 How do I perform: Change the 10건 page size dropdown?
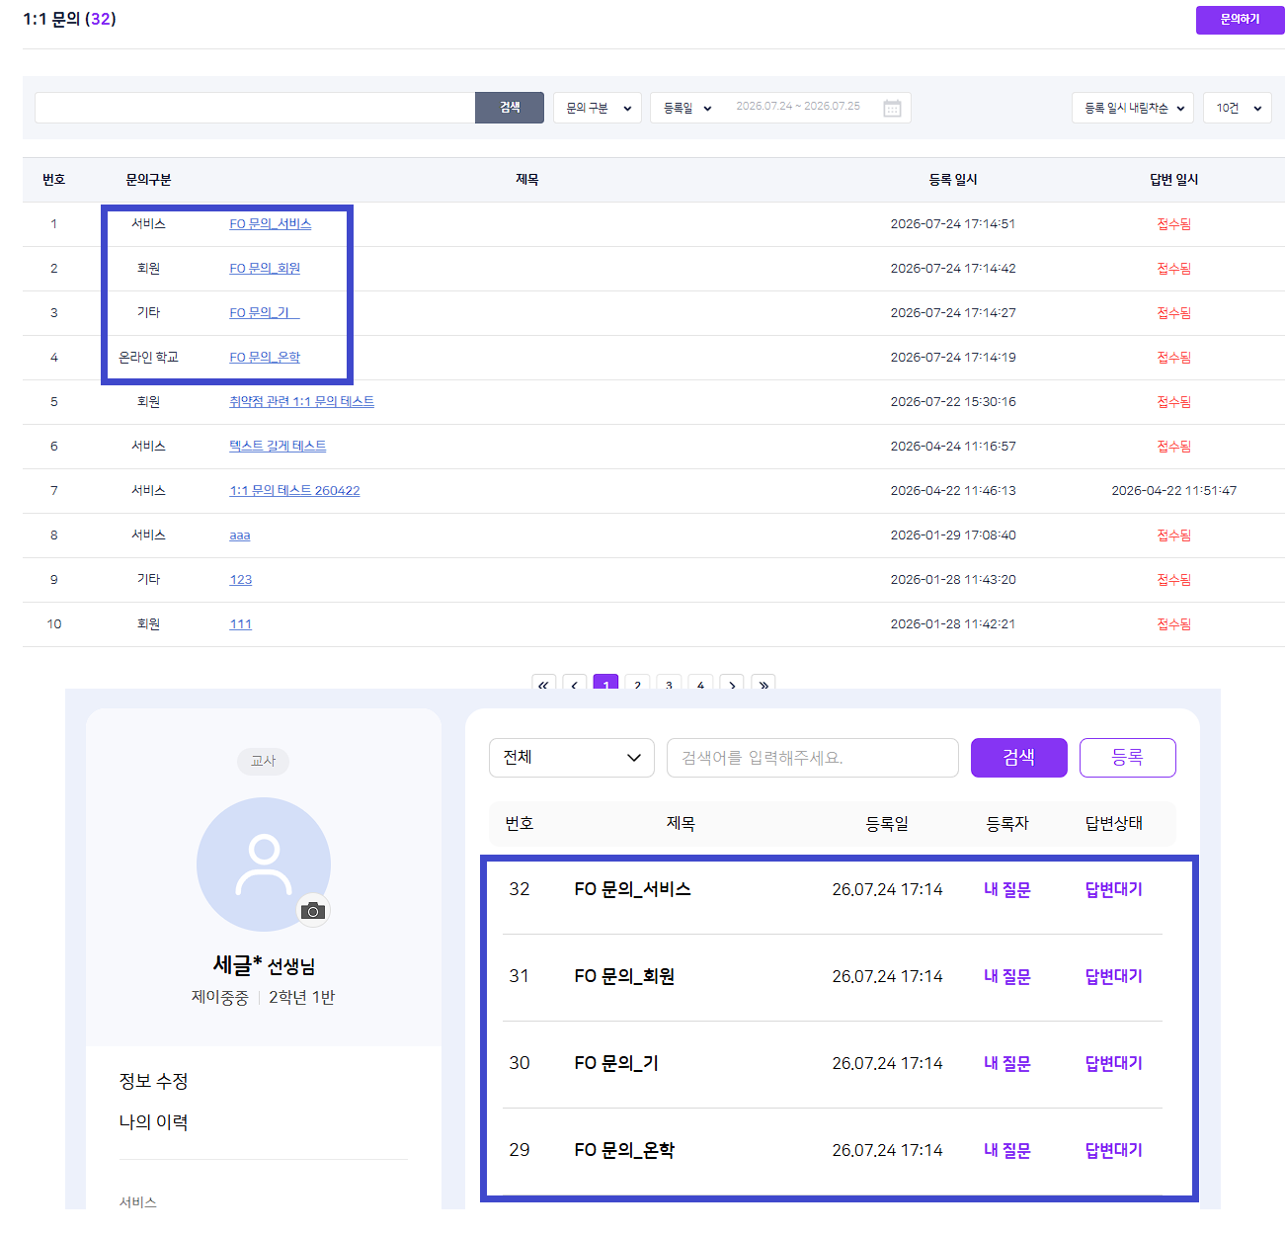coord(1238,108)
